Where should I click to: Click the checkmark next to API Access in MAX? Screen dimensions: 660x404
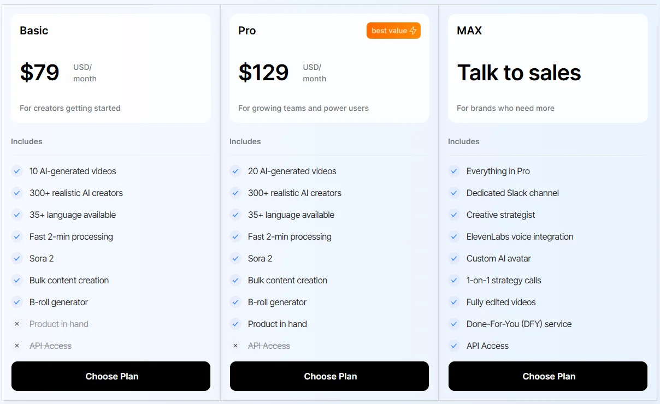coord(454,346)
